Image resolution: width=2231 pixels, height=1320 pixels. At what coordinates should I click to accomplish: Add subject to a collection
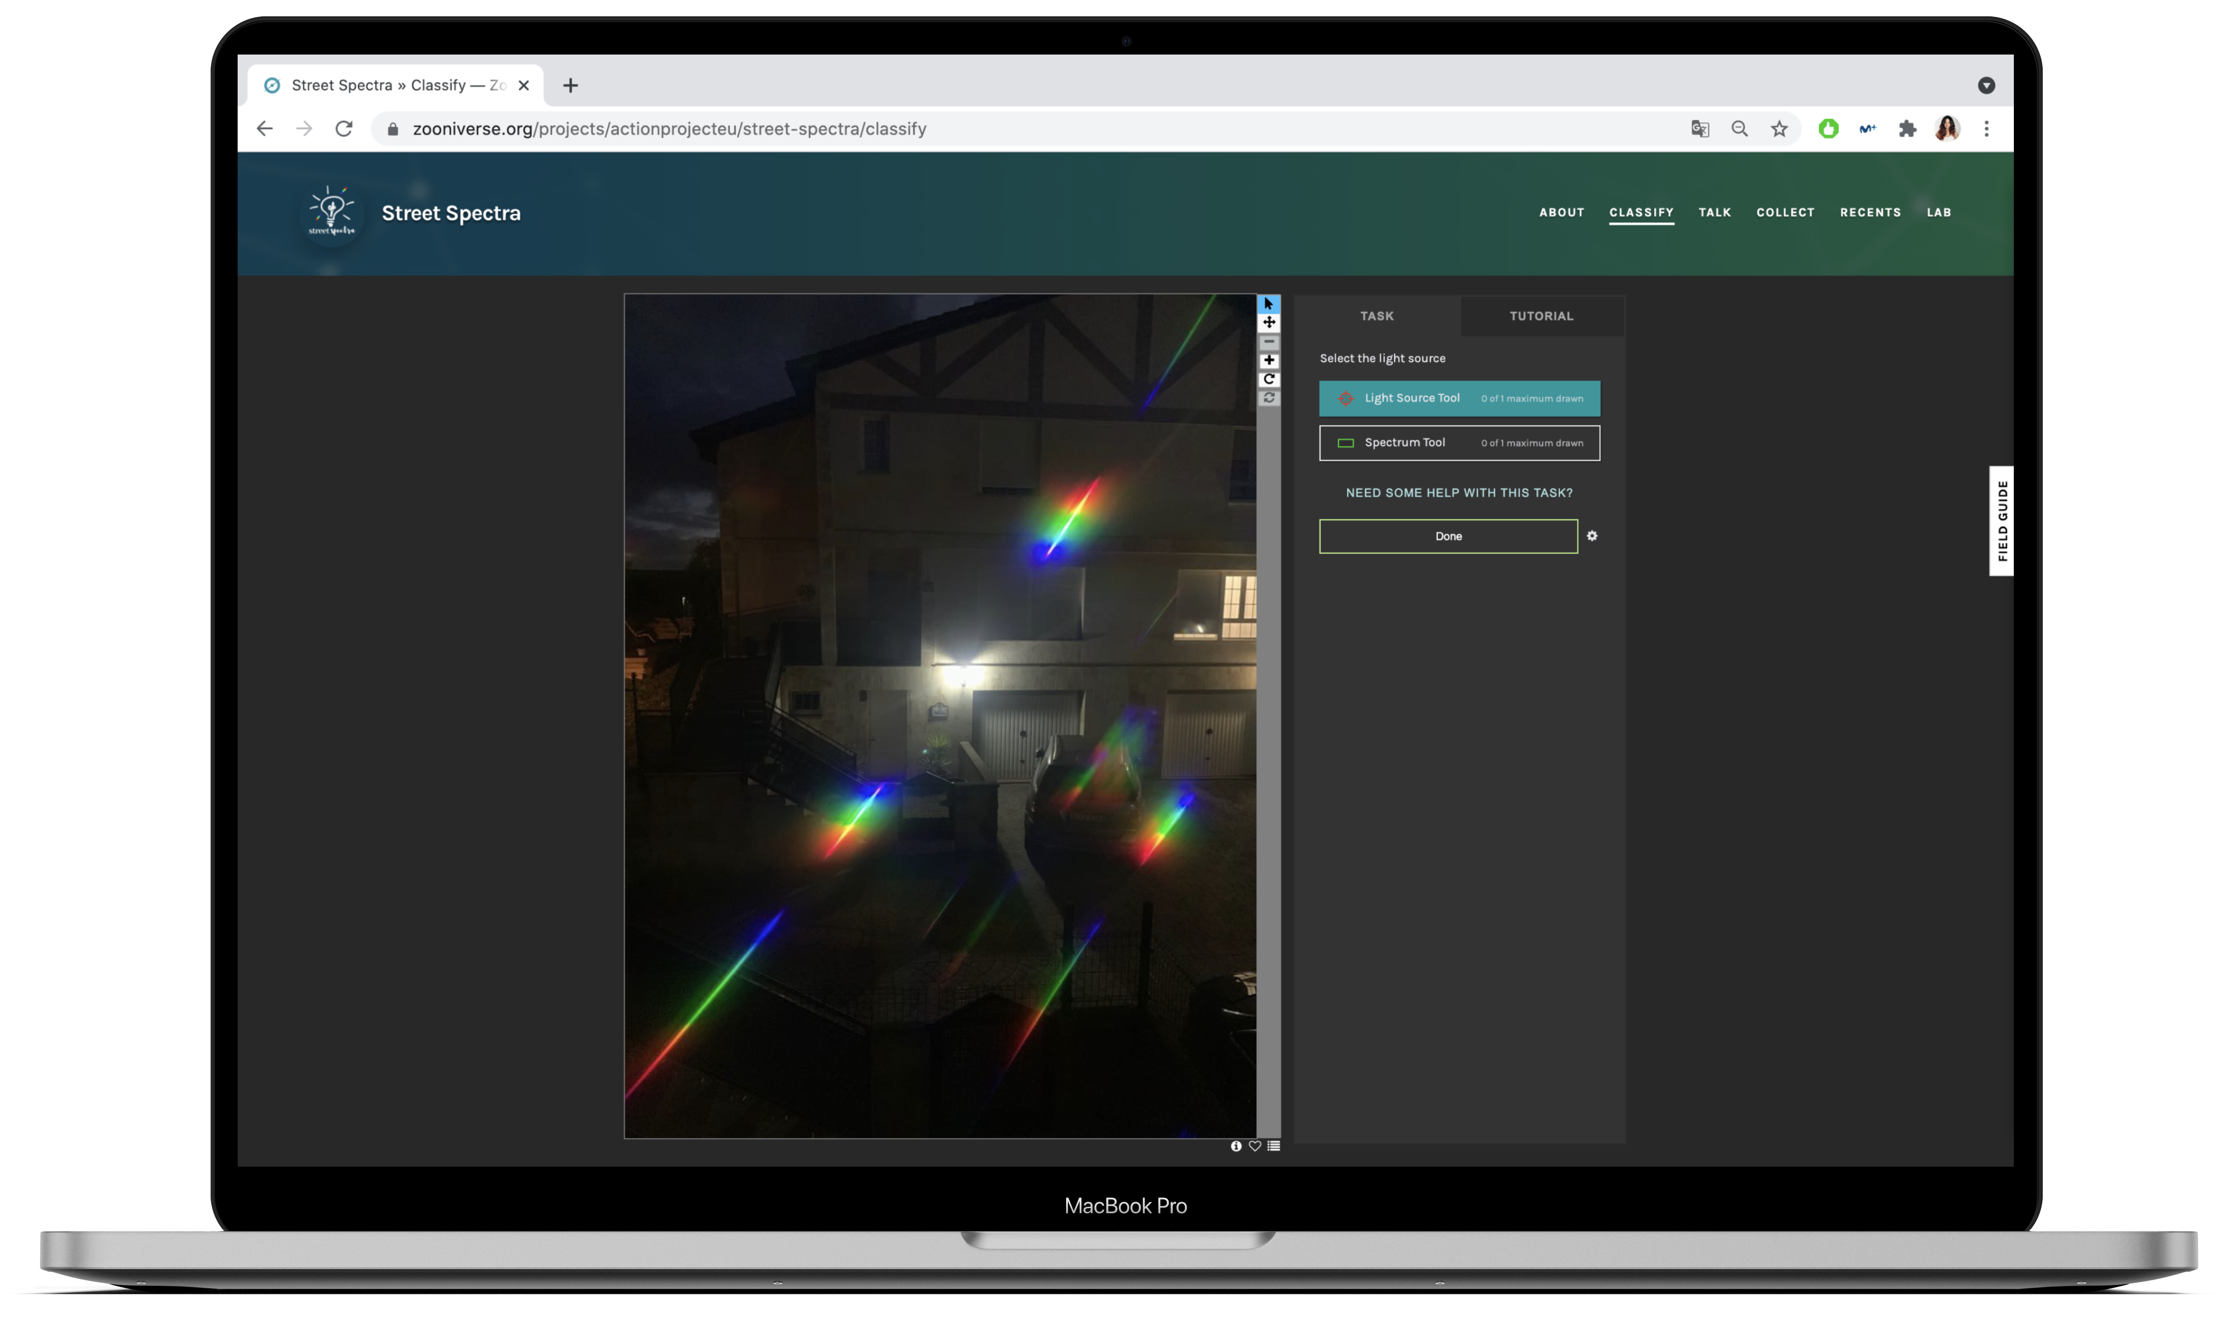click(1273, 1146)
